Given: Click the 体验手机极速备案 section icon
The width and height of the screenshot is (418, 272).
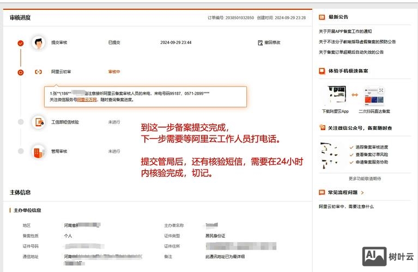Looking at the screenshot, I should pos(322,71).
